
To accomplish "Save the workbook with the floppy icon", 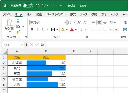I will click(37, 6).
